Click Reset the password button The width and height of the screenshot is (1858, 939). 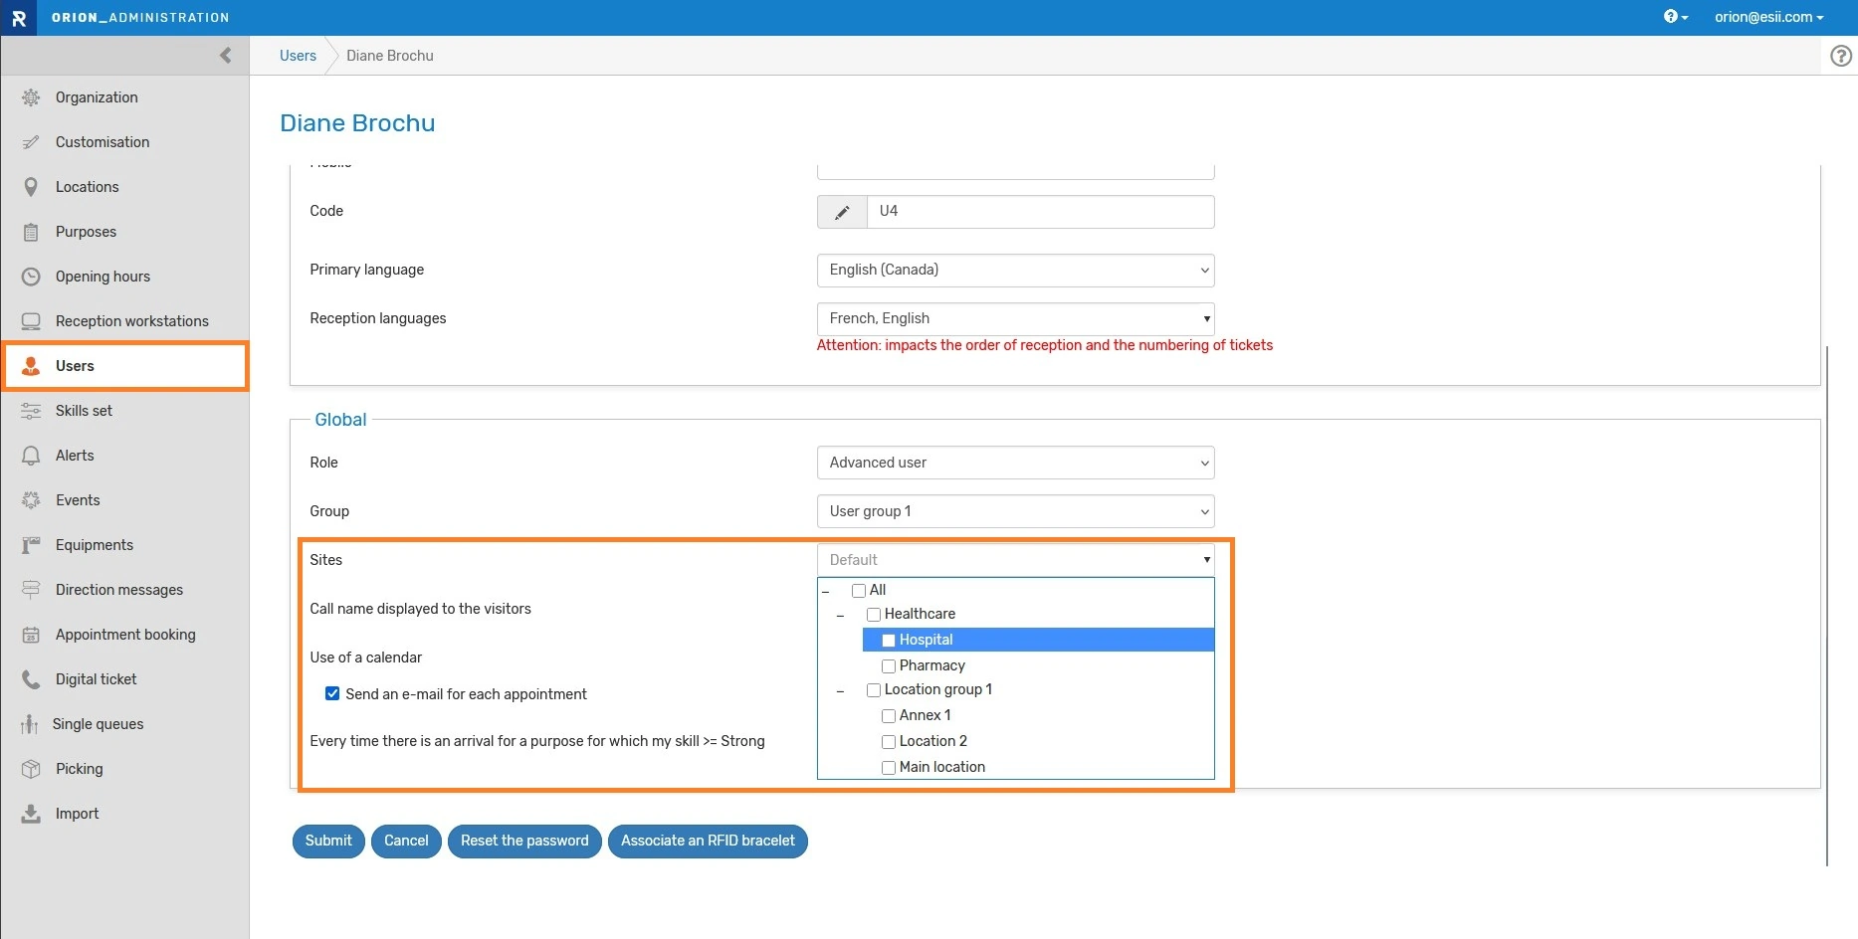[524, 841]
